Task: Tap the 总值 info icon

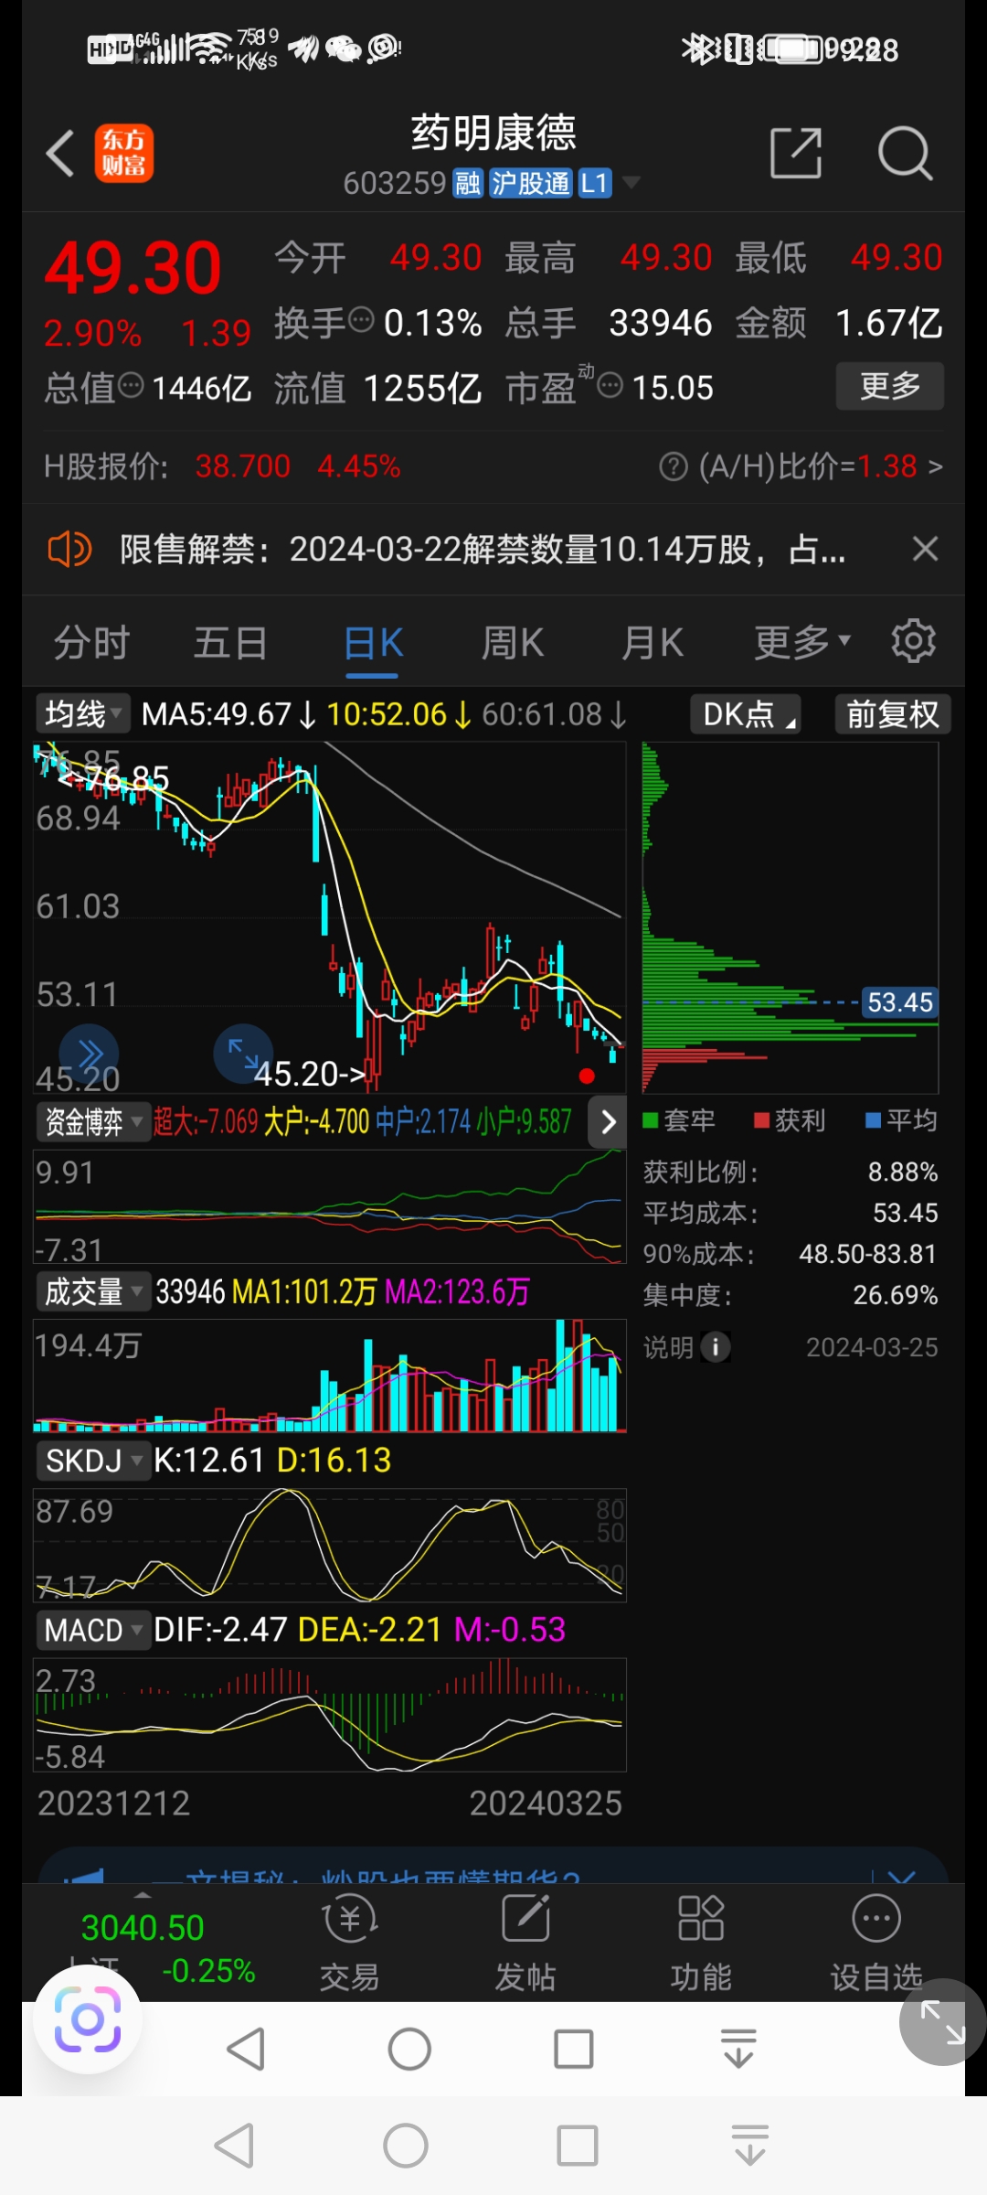Action: point(132,386)
